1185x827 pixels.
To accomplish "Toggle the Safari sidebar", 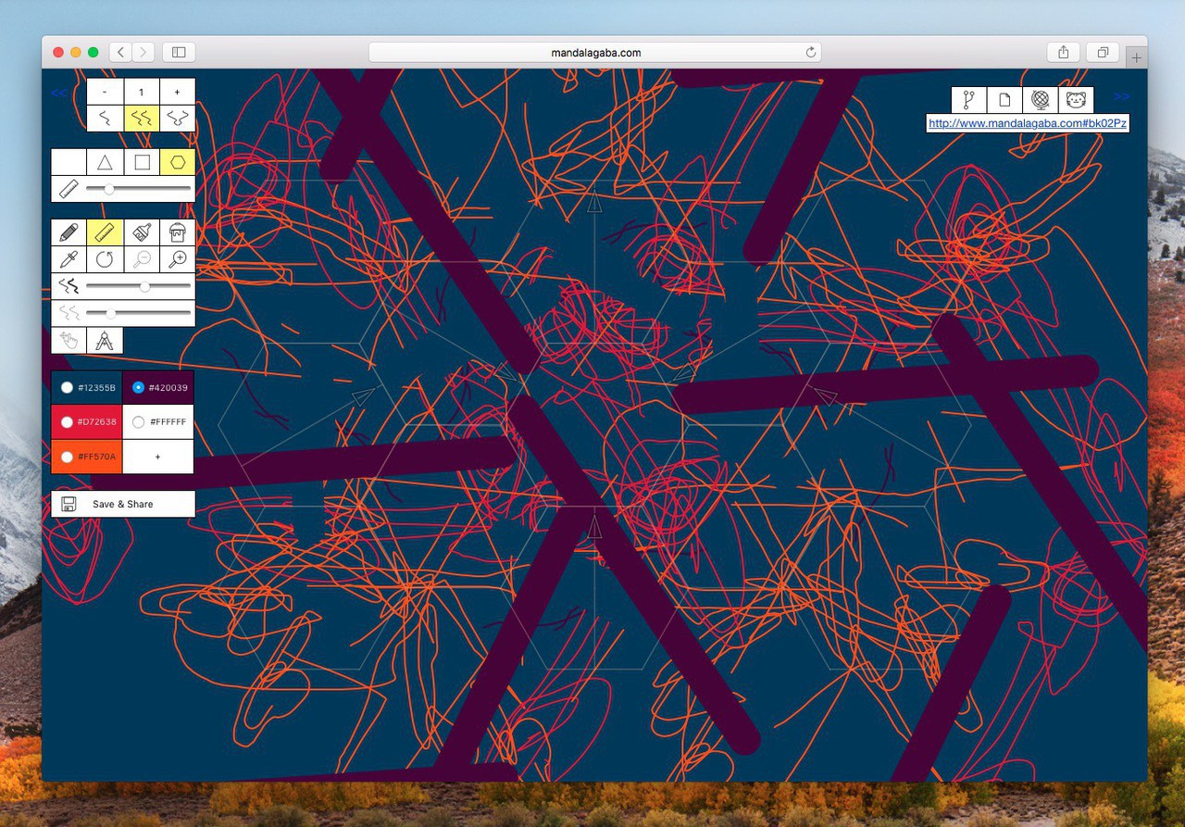I will 180,53.
